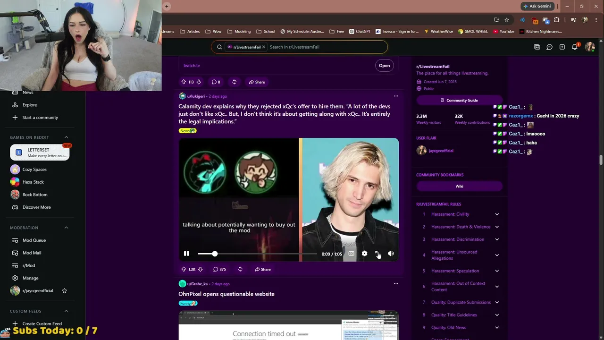The image size is (604, 340).
Task: Share the Calamity dev post
Action: point(263,269)
